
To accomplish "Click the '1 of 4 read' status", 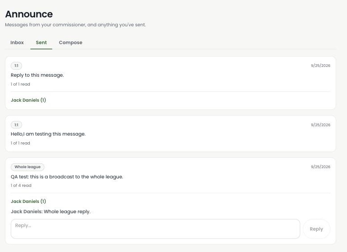I will click(x=21, y=186).
